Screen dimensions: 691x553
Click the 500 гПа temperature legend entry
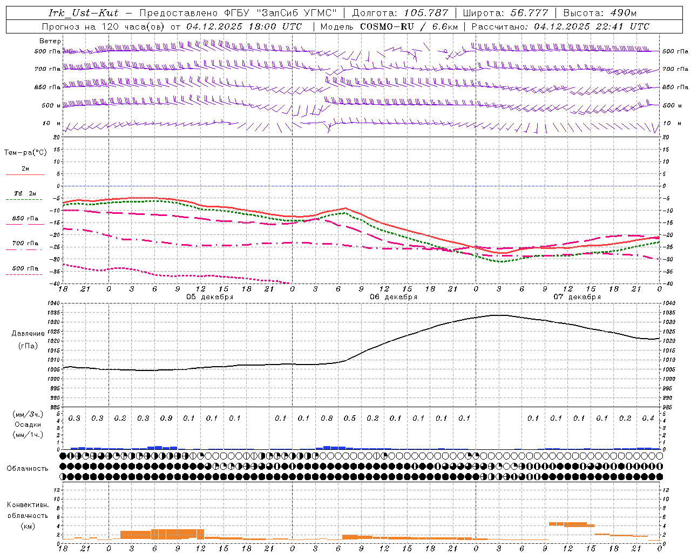point(25,270)
